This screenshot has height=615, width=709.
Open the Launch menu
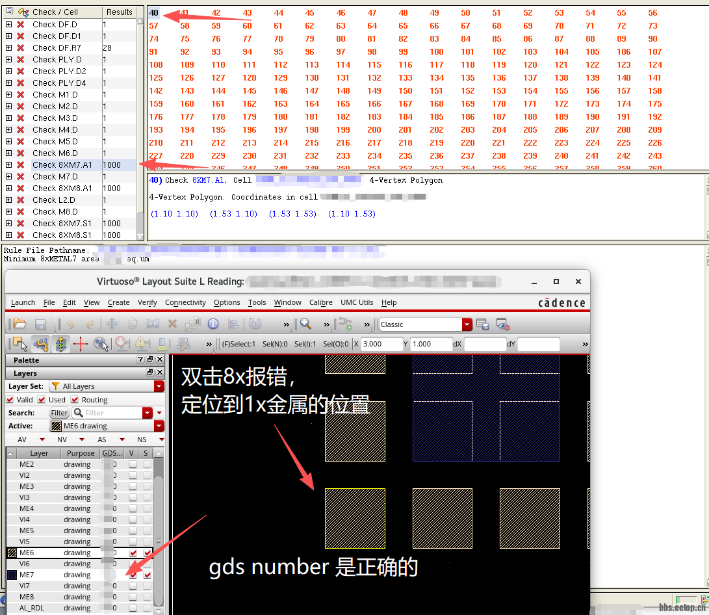pyautogui.click(x=23, y=302)
